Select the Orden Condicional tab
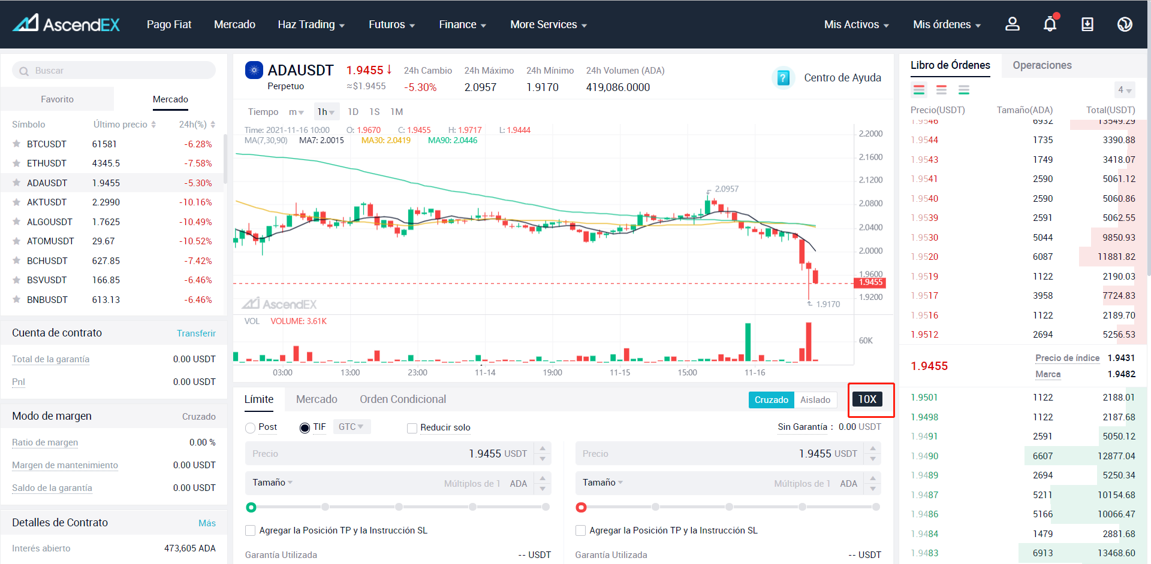Screen dimensions: 1151x564 (403, 399)
